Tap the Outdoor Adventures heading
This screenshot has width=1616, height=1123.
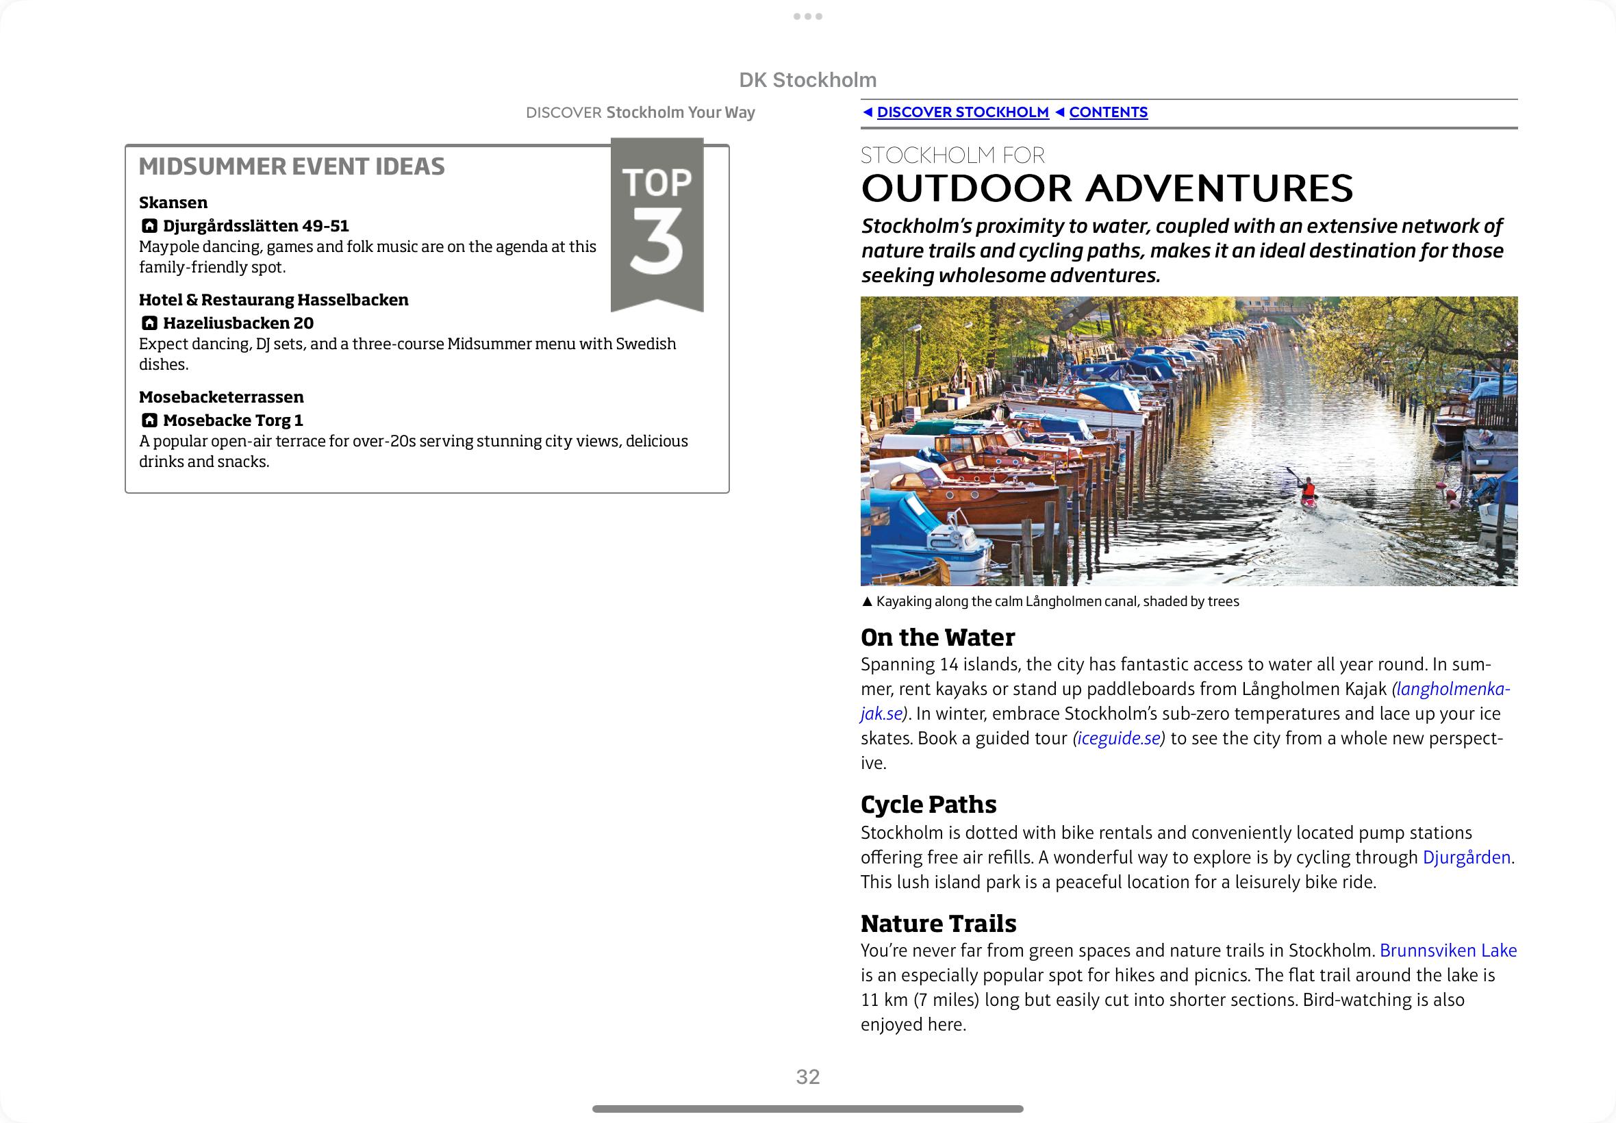click(1107, 188)
